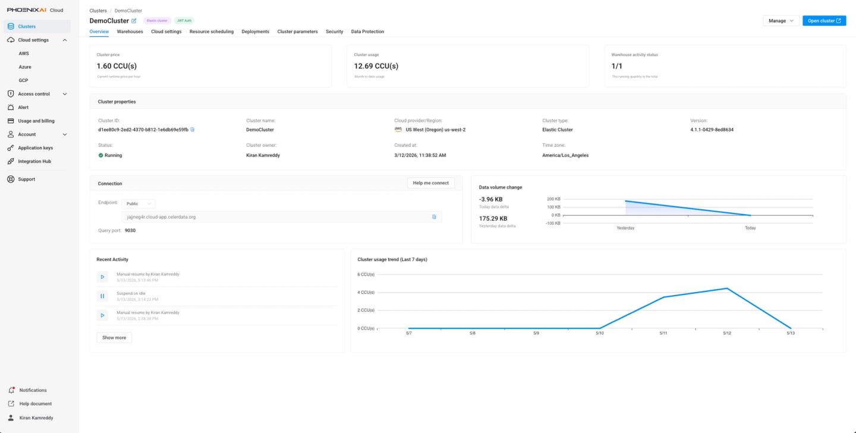
Task: Click the "12.69 CCU(s)" cluster usage value
Action: point(376,66)
